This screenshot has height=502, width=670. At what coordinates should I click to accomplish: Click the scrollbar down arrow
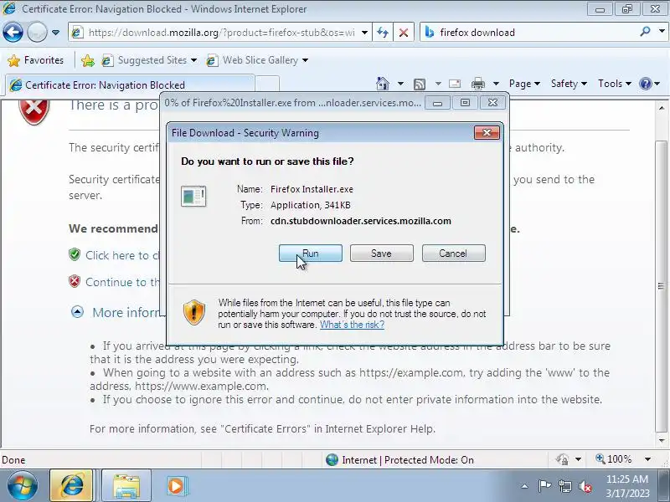(x=662, y=441)
